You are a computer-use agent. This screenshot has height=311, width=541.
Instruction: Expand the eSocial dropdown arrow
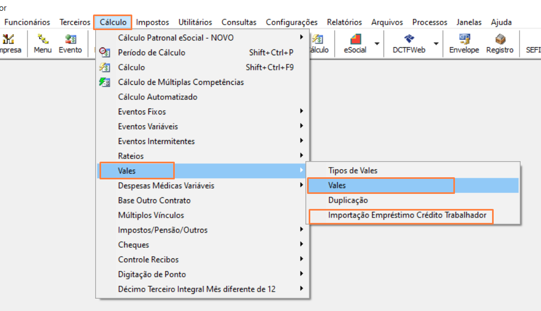tap(377, 44)
